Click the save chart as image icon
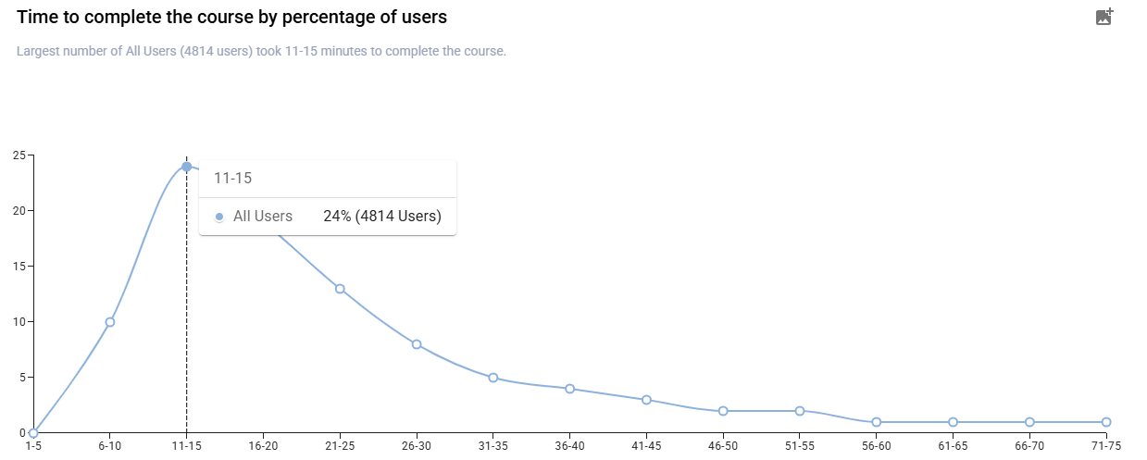The width and height of the screenshot is (1147, 460). 1103,17
